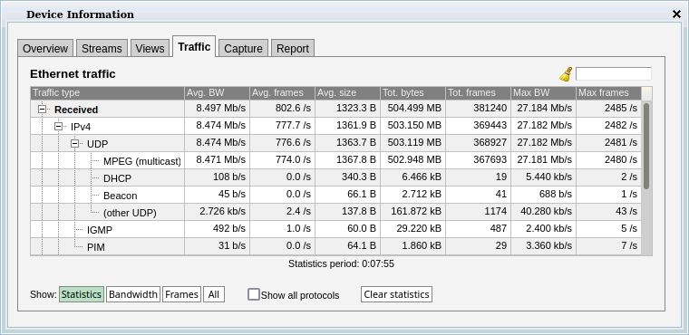
Task: Click the 802.6 /s average frames cell
Action: point(282,108)
